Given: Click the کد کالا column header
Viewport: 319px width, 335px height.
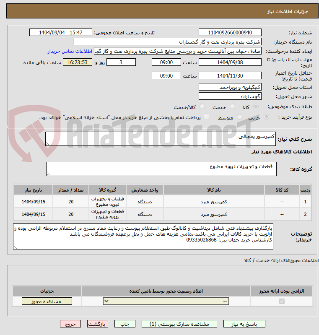Looking at the screenshot, I should click(x=282, y=190).
